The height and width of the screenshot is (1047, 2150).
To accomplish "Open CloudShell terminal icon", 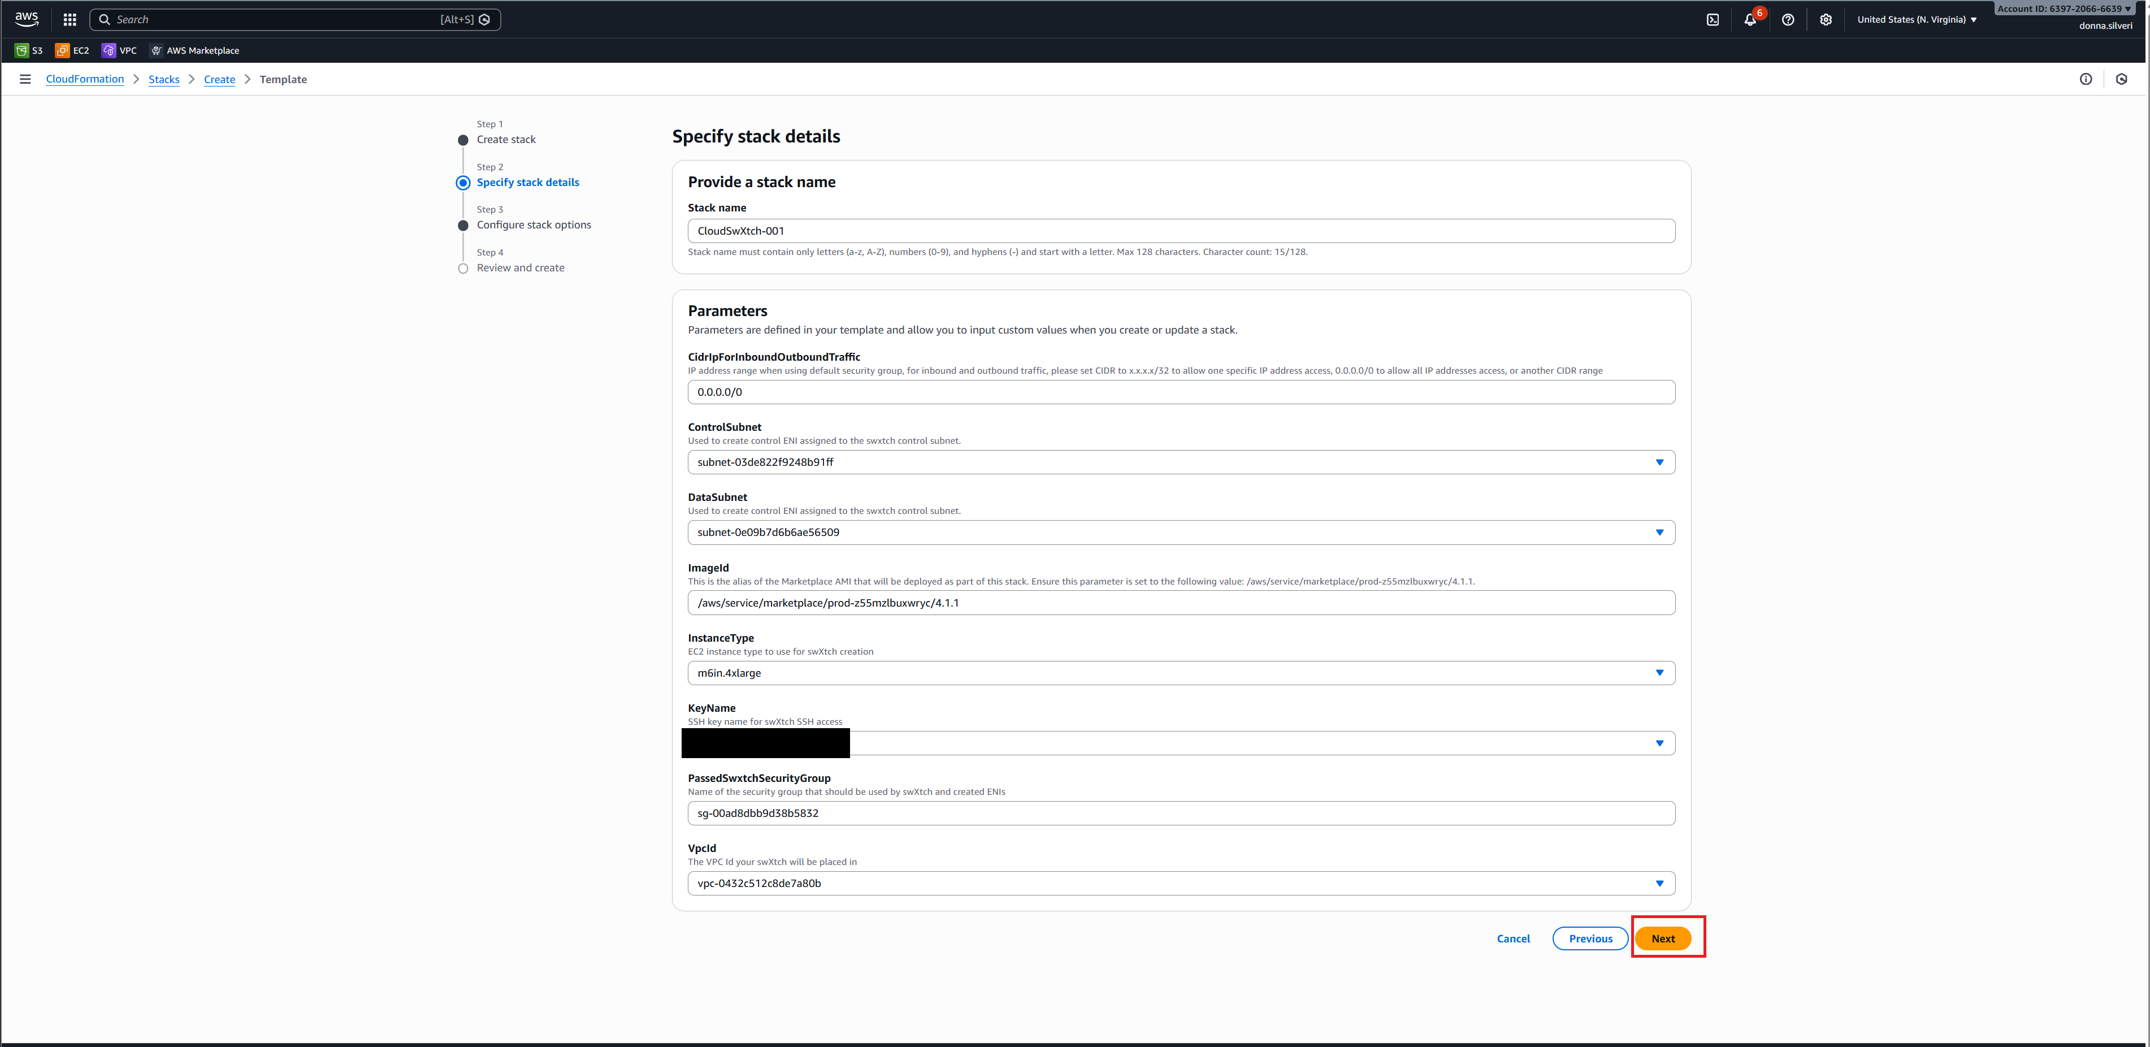I will [1712, 19].
